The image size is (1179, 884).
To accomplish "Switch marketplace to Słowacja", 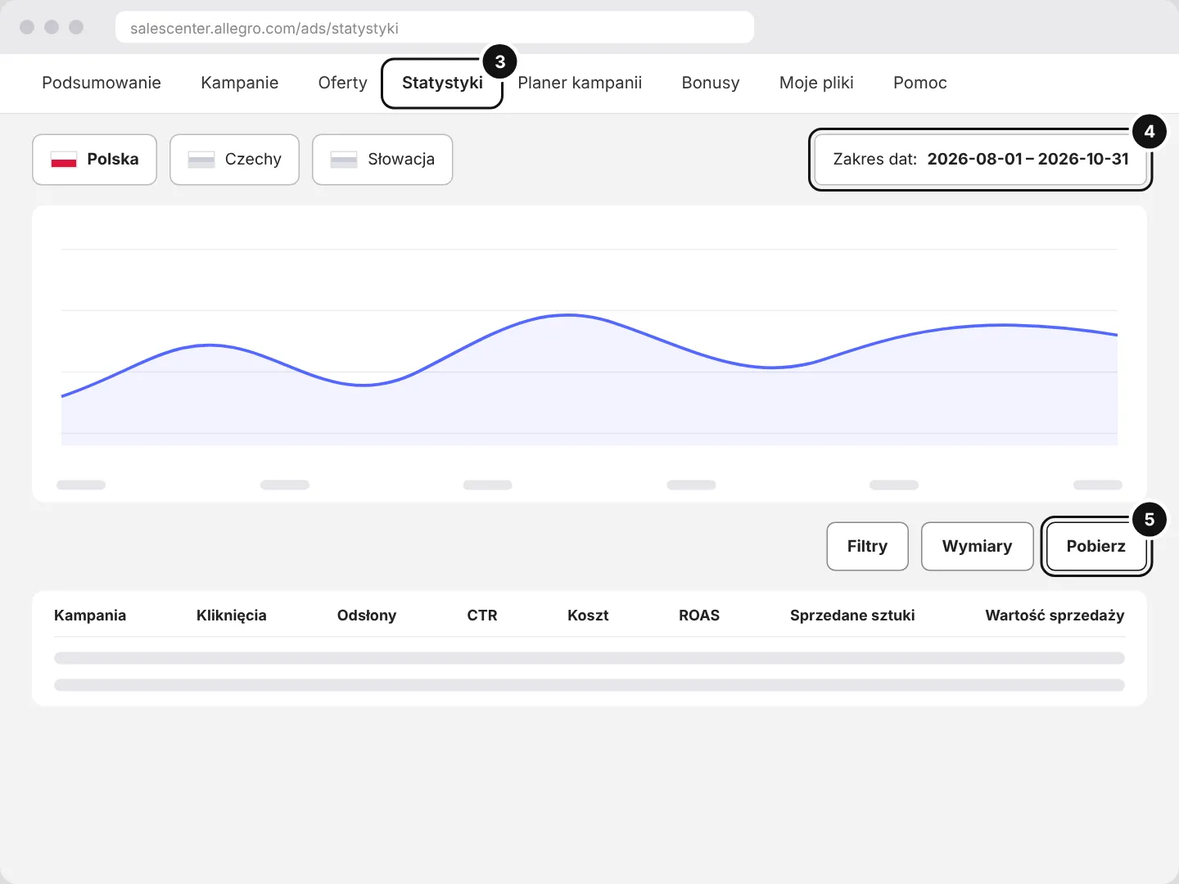I will (x=382, y=160).
